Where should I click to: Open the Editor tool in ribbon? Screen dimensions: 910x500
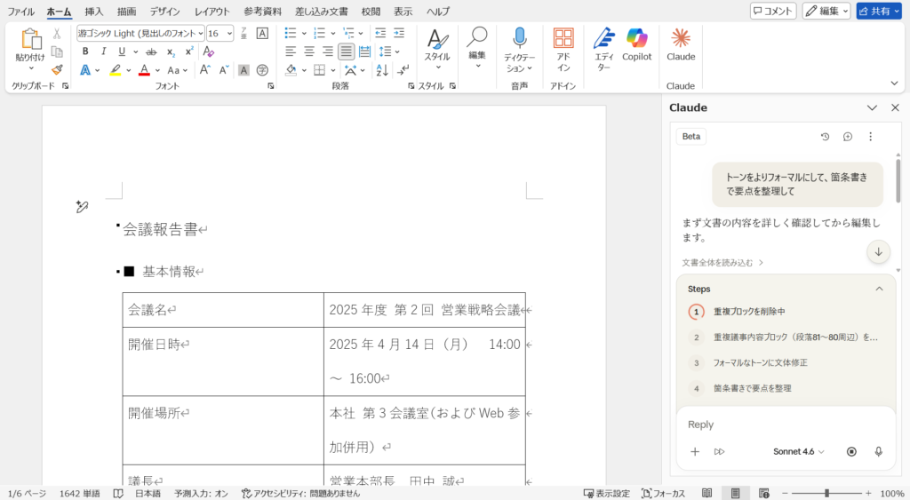[604, 44]
